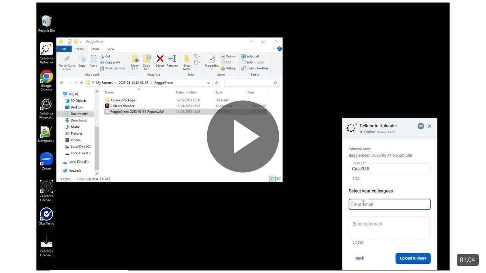Open the Zoom desktop shortcut

click(46, 161)
